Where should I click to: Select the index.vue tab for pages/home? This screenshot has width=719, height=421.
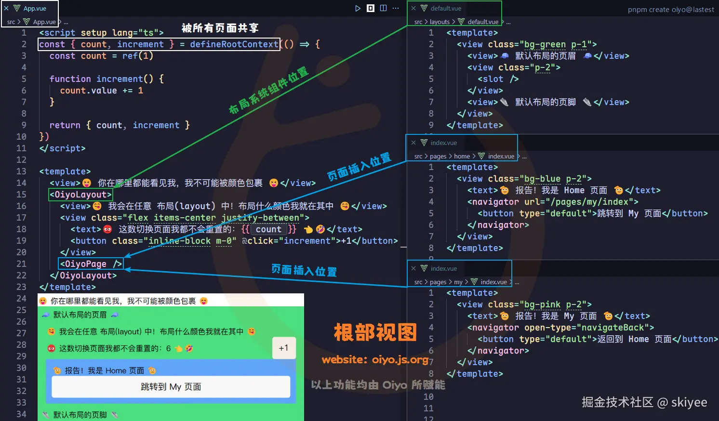[443, 143]
